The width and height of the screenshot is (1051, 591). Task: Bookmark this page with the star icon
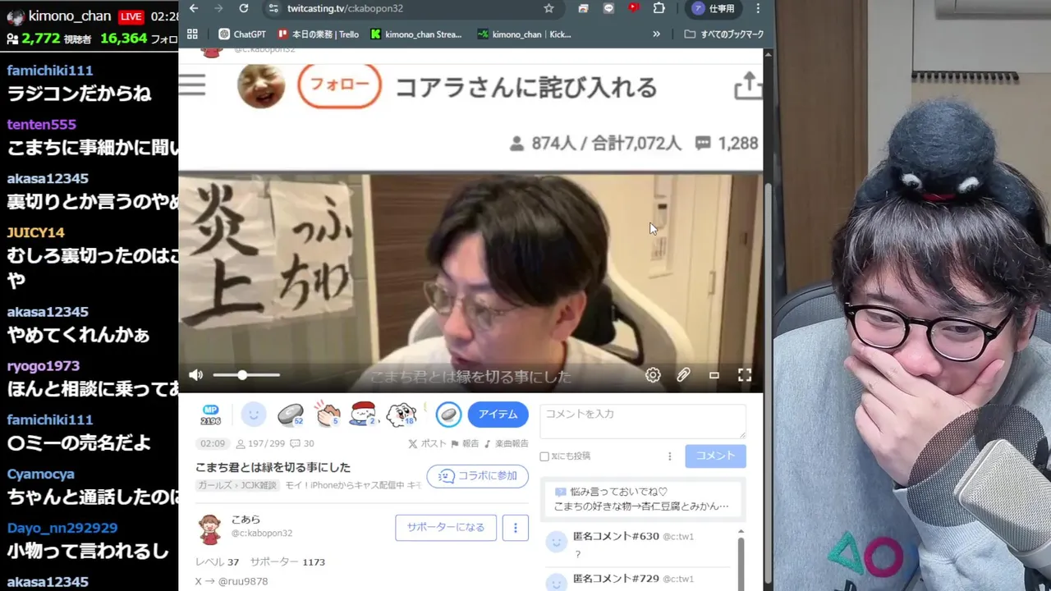tap(548, 8)
